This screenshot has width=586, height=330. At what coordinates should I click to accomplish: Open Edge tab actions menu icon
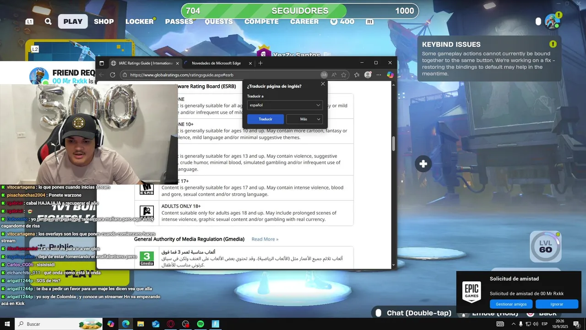point(102,63)
